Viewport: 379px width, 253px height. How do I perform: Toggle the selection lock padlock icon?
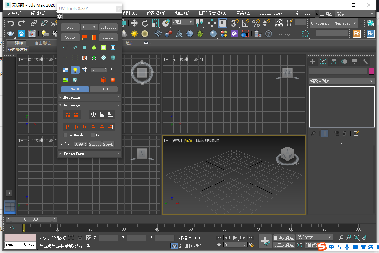point(80,238)
